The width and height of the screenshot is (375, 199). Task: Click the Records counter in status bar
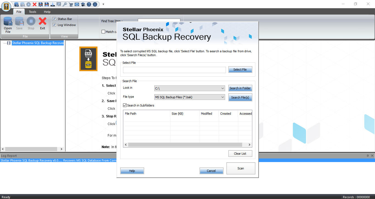tap(356, 197)
